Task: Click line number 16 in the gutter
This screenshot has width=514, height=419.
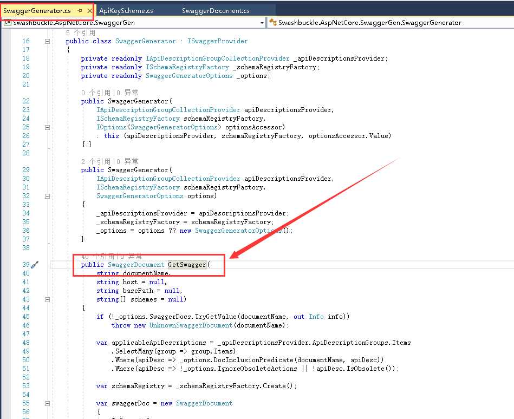Action: point(26,41)
